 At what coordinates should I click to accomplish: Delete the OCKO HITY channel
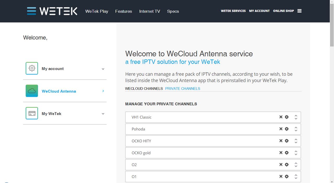[281, 141]
